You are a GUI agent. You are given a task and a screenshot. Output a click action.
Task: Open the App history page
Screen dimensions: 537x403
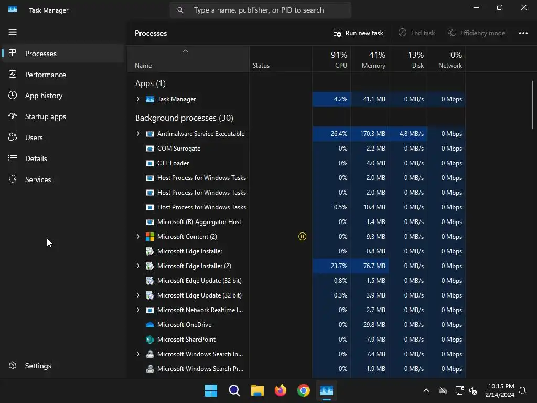tap(63, 96)
